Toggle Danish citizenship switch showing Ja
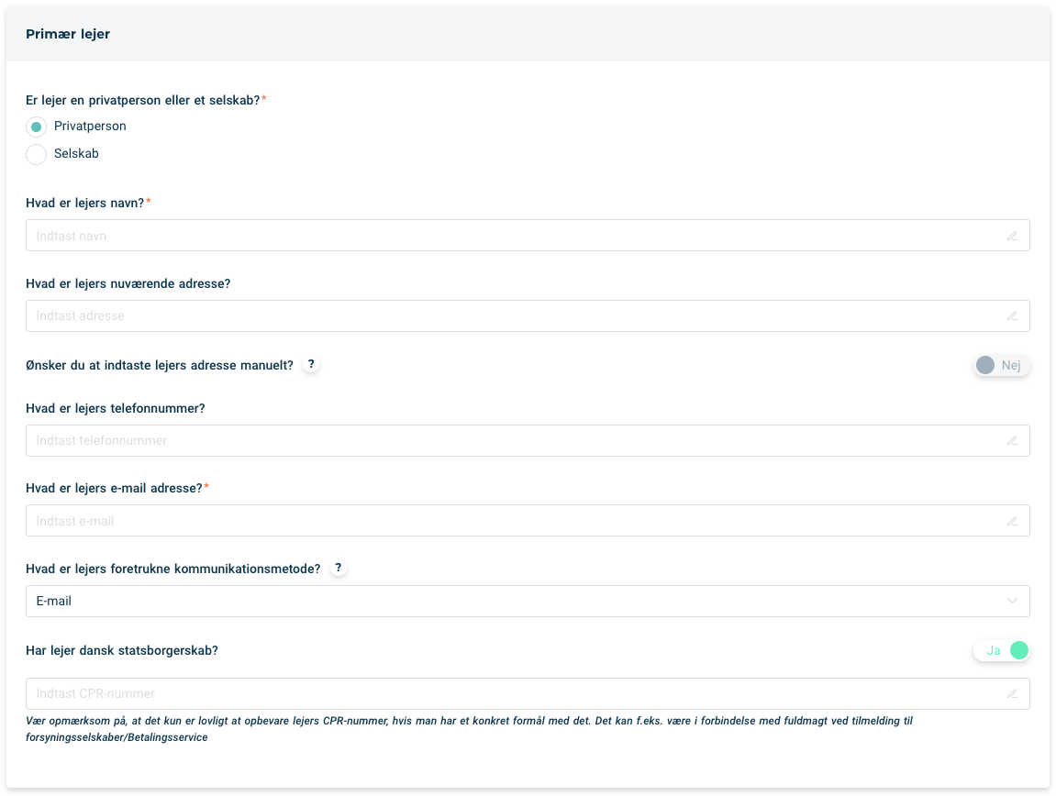 point(1002,650)
